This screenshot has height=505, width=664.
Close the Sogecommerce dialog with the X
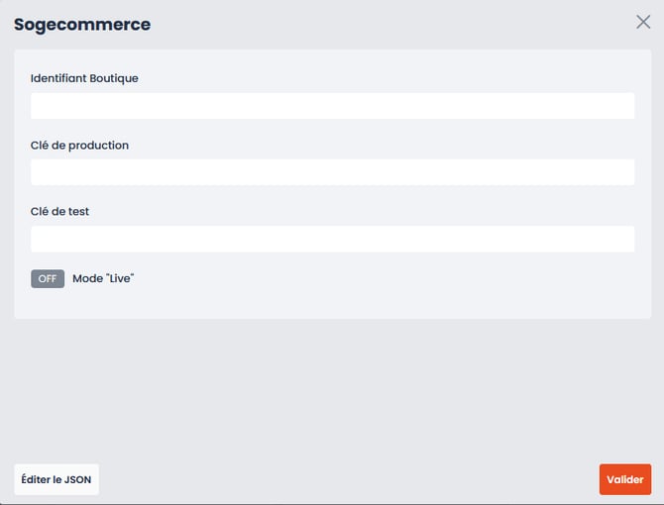pos(643,22)
